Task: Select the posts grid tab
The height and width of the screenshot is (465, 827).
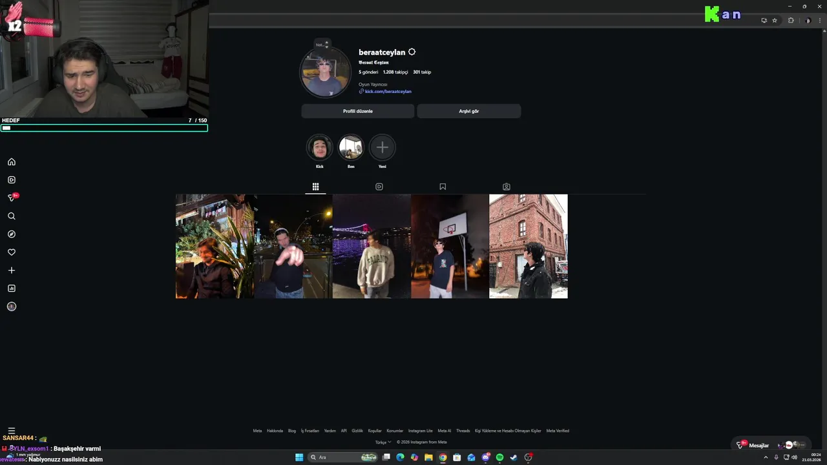Action: pyautogui.click(x=315, y=187)
